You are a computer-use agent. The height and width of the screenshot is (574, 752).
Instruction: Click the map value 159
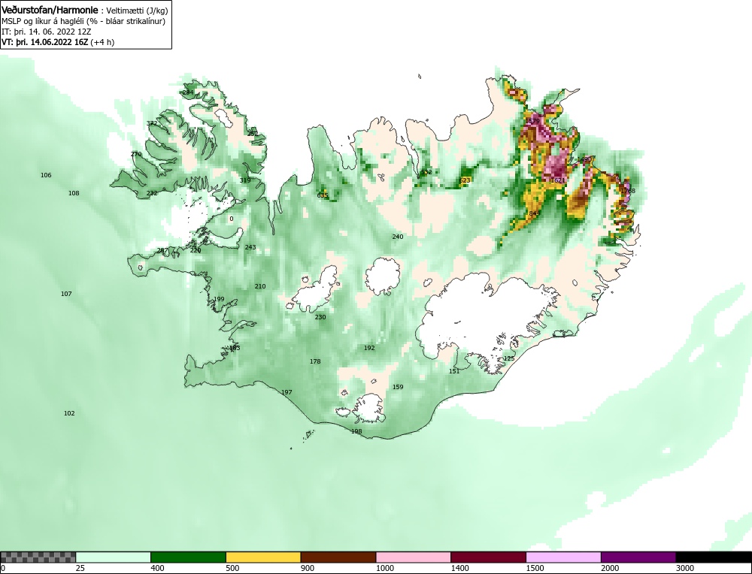click(398, 387)
